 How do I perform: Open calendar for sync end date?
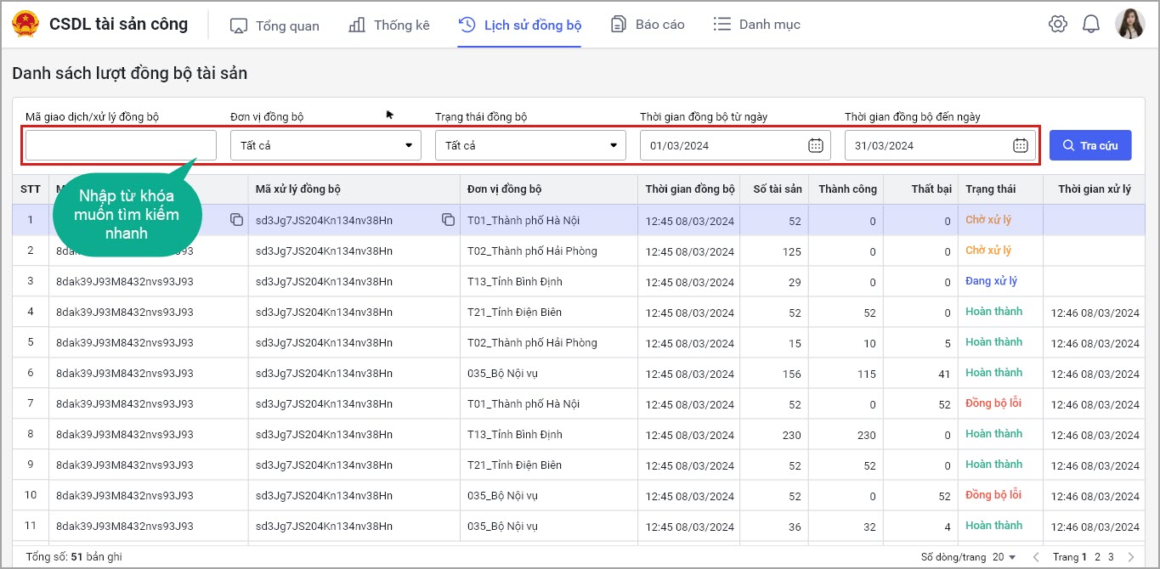point(1020,145)
